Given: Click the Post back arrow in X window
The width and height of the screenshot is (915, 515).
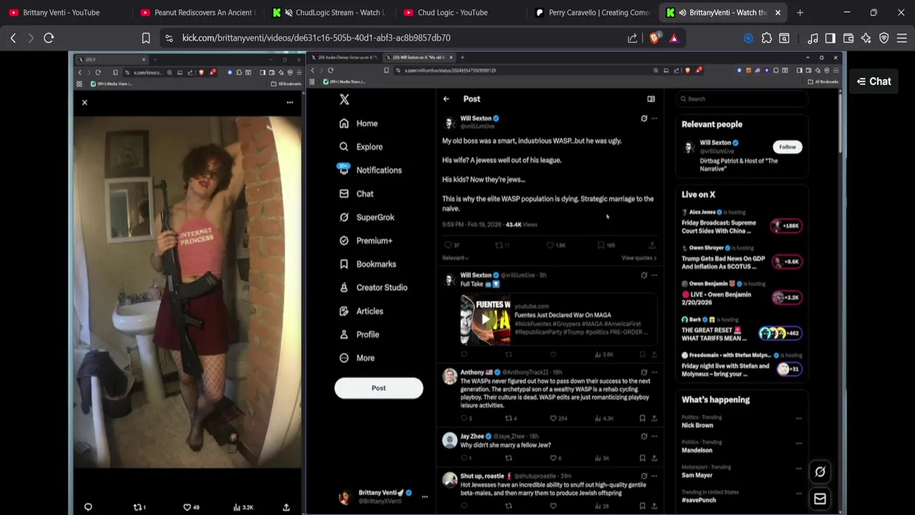Looking at the screenshot, I should tap(446, 99).
